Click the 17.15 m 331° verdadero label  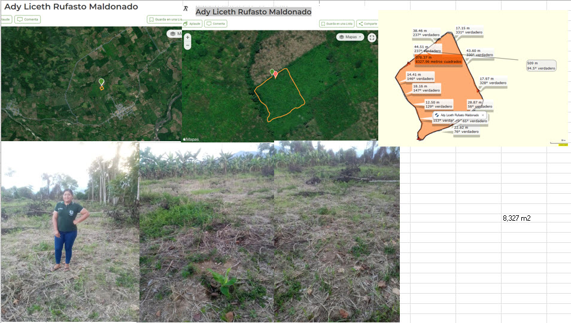coord(469,30)
